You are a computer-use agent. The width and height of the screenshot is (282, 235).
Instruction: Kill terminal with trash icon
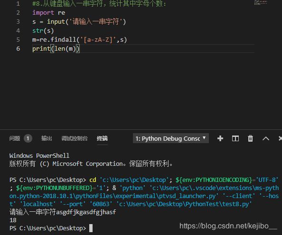coord(250,138)
